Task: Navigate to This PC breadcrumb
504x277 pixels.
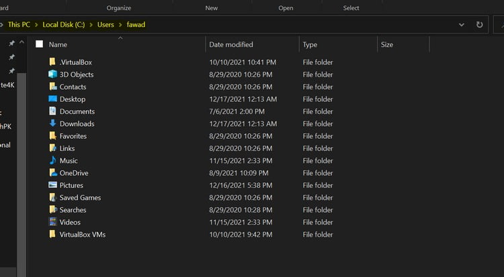Action: coord(19,24)
